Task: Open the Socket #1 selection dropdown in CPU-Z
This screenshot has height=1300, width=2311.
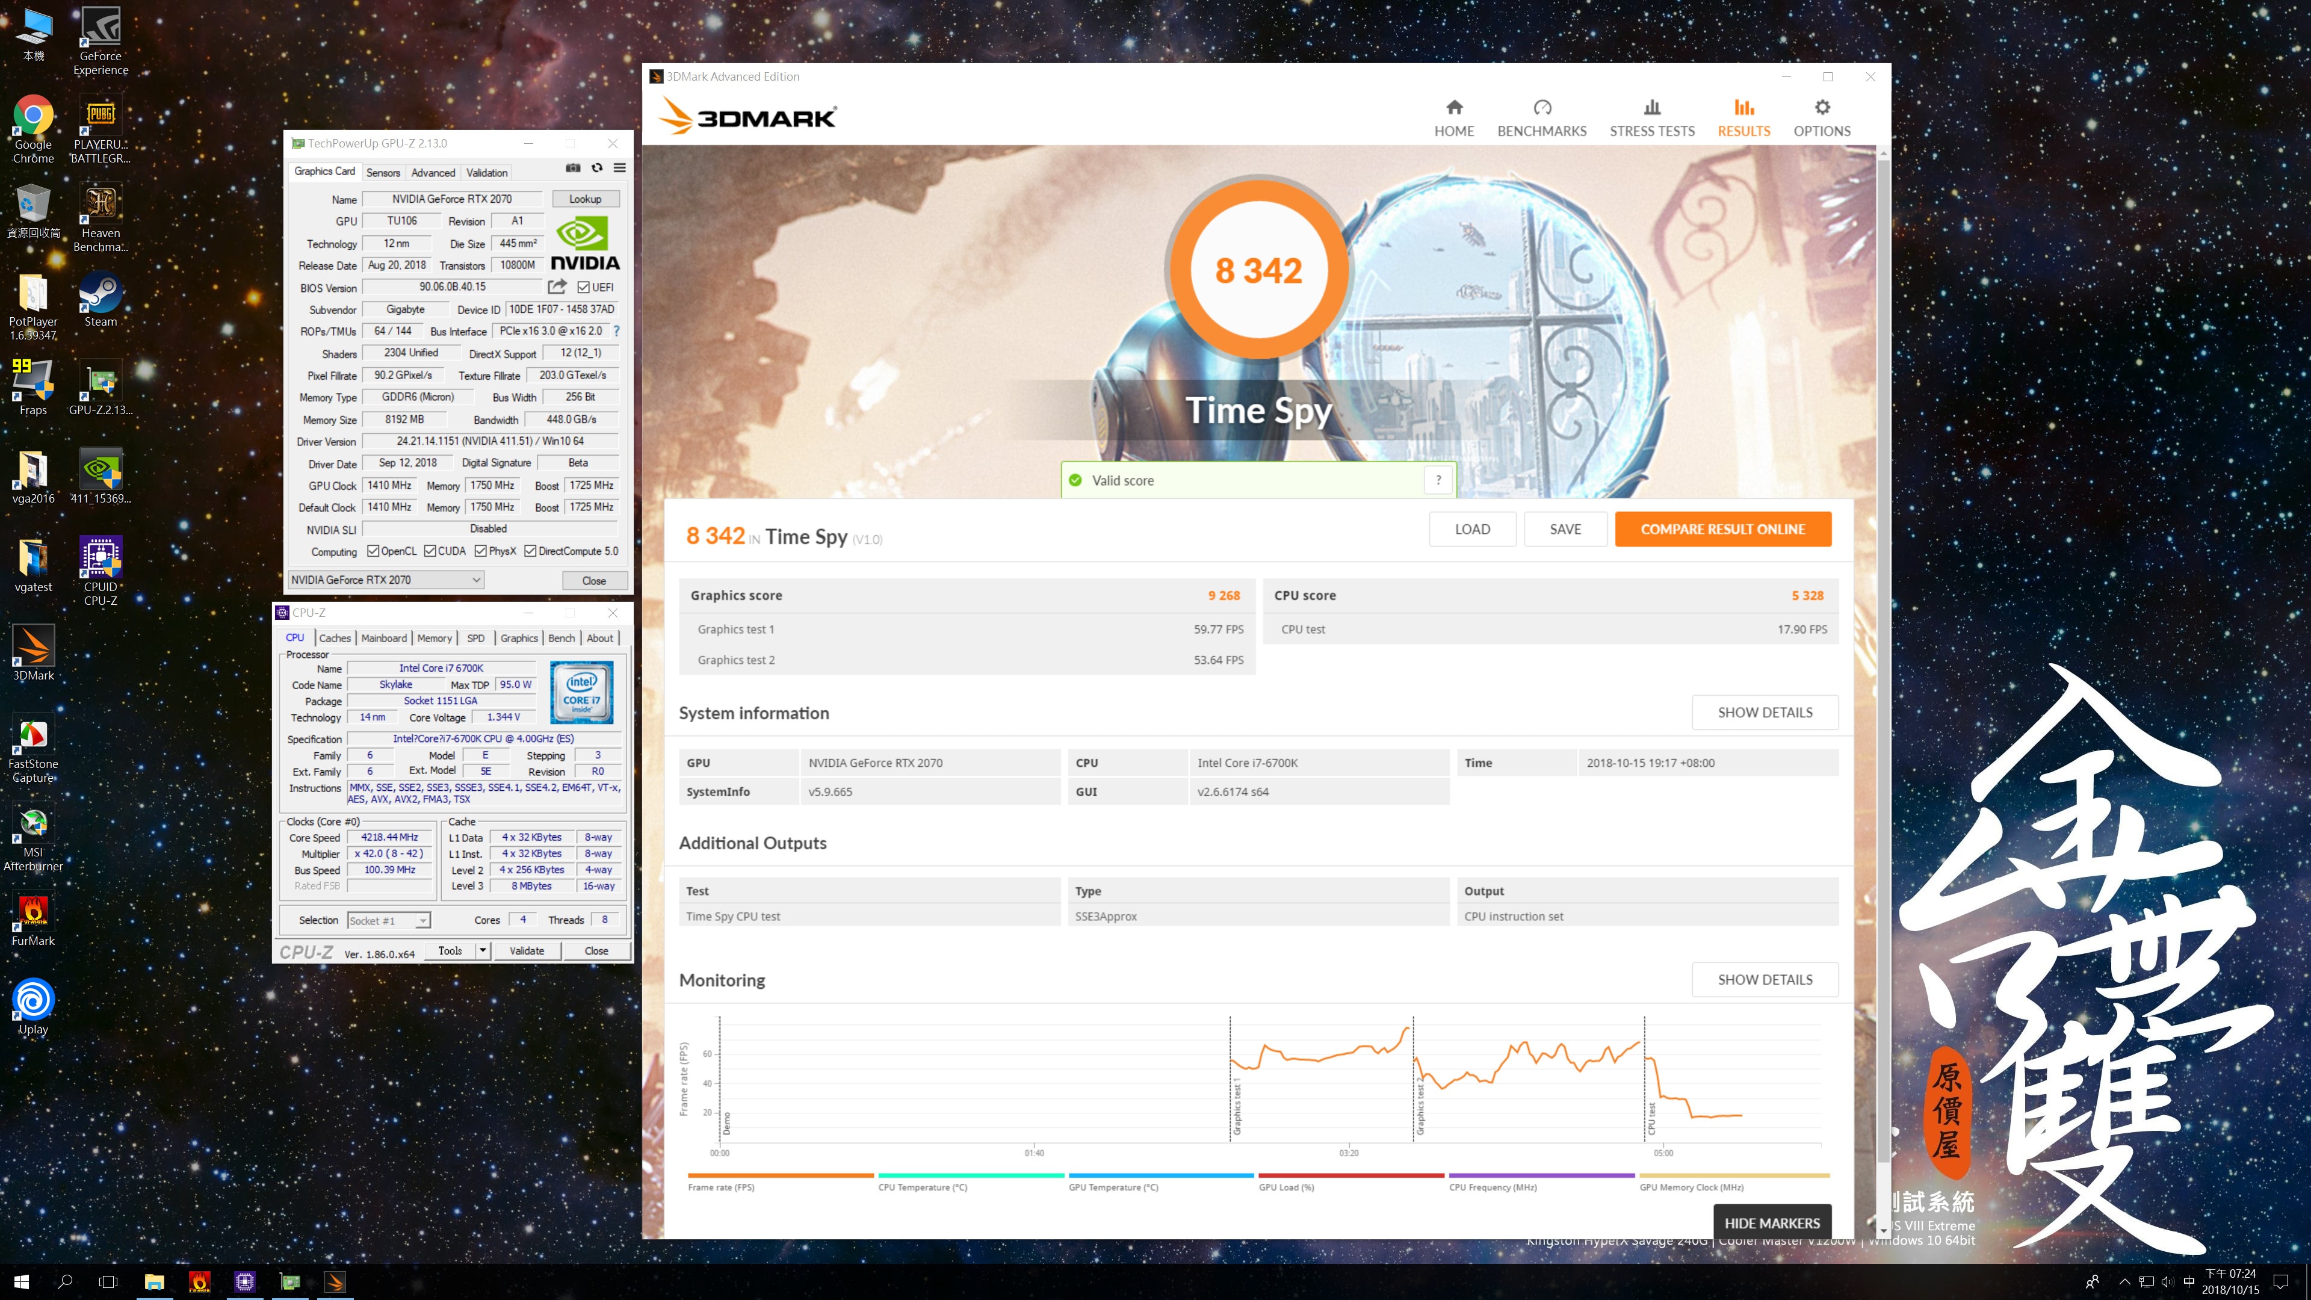Action: click(x=422, y=920)
